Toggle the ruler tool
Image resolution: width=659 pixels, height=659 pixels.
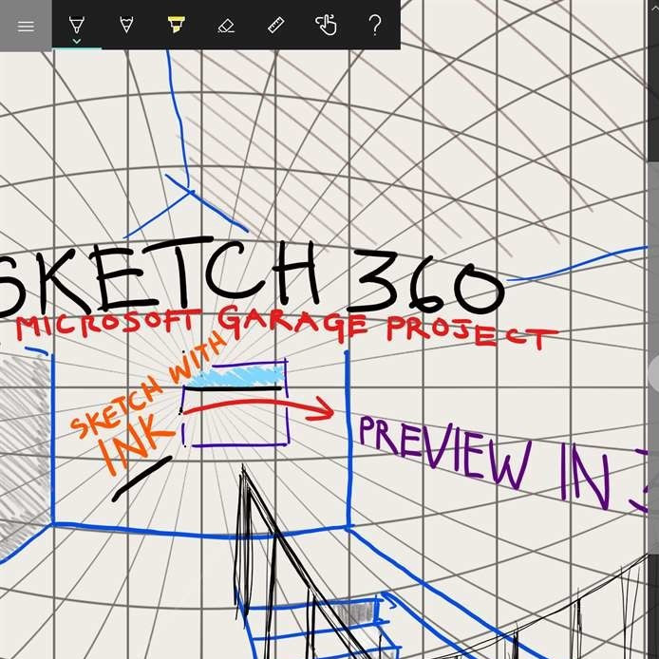[276, 26]
